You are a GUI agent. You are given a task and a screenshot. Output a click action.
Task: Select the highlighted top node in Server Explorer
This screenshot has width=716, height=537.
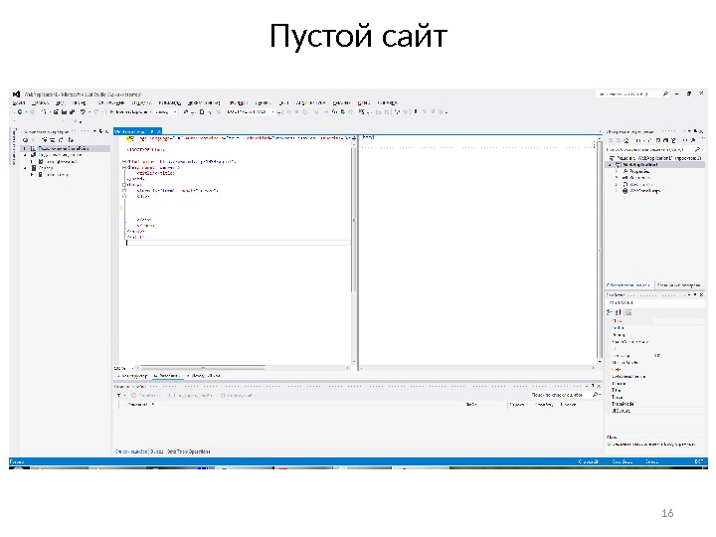click(64, 148)
